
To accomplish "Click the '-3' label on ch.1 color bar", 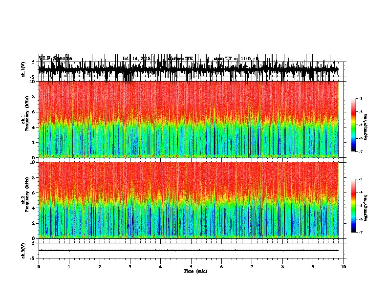I will pyautogui.click(x=360, y=98).
